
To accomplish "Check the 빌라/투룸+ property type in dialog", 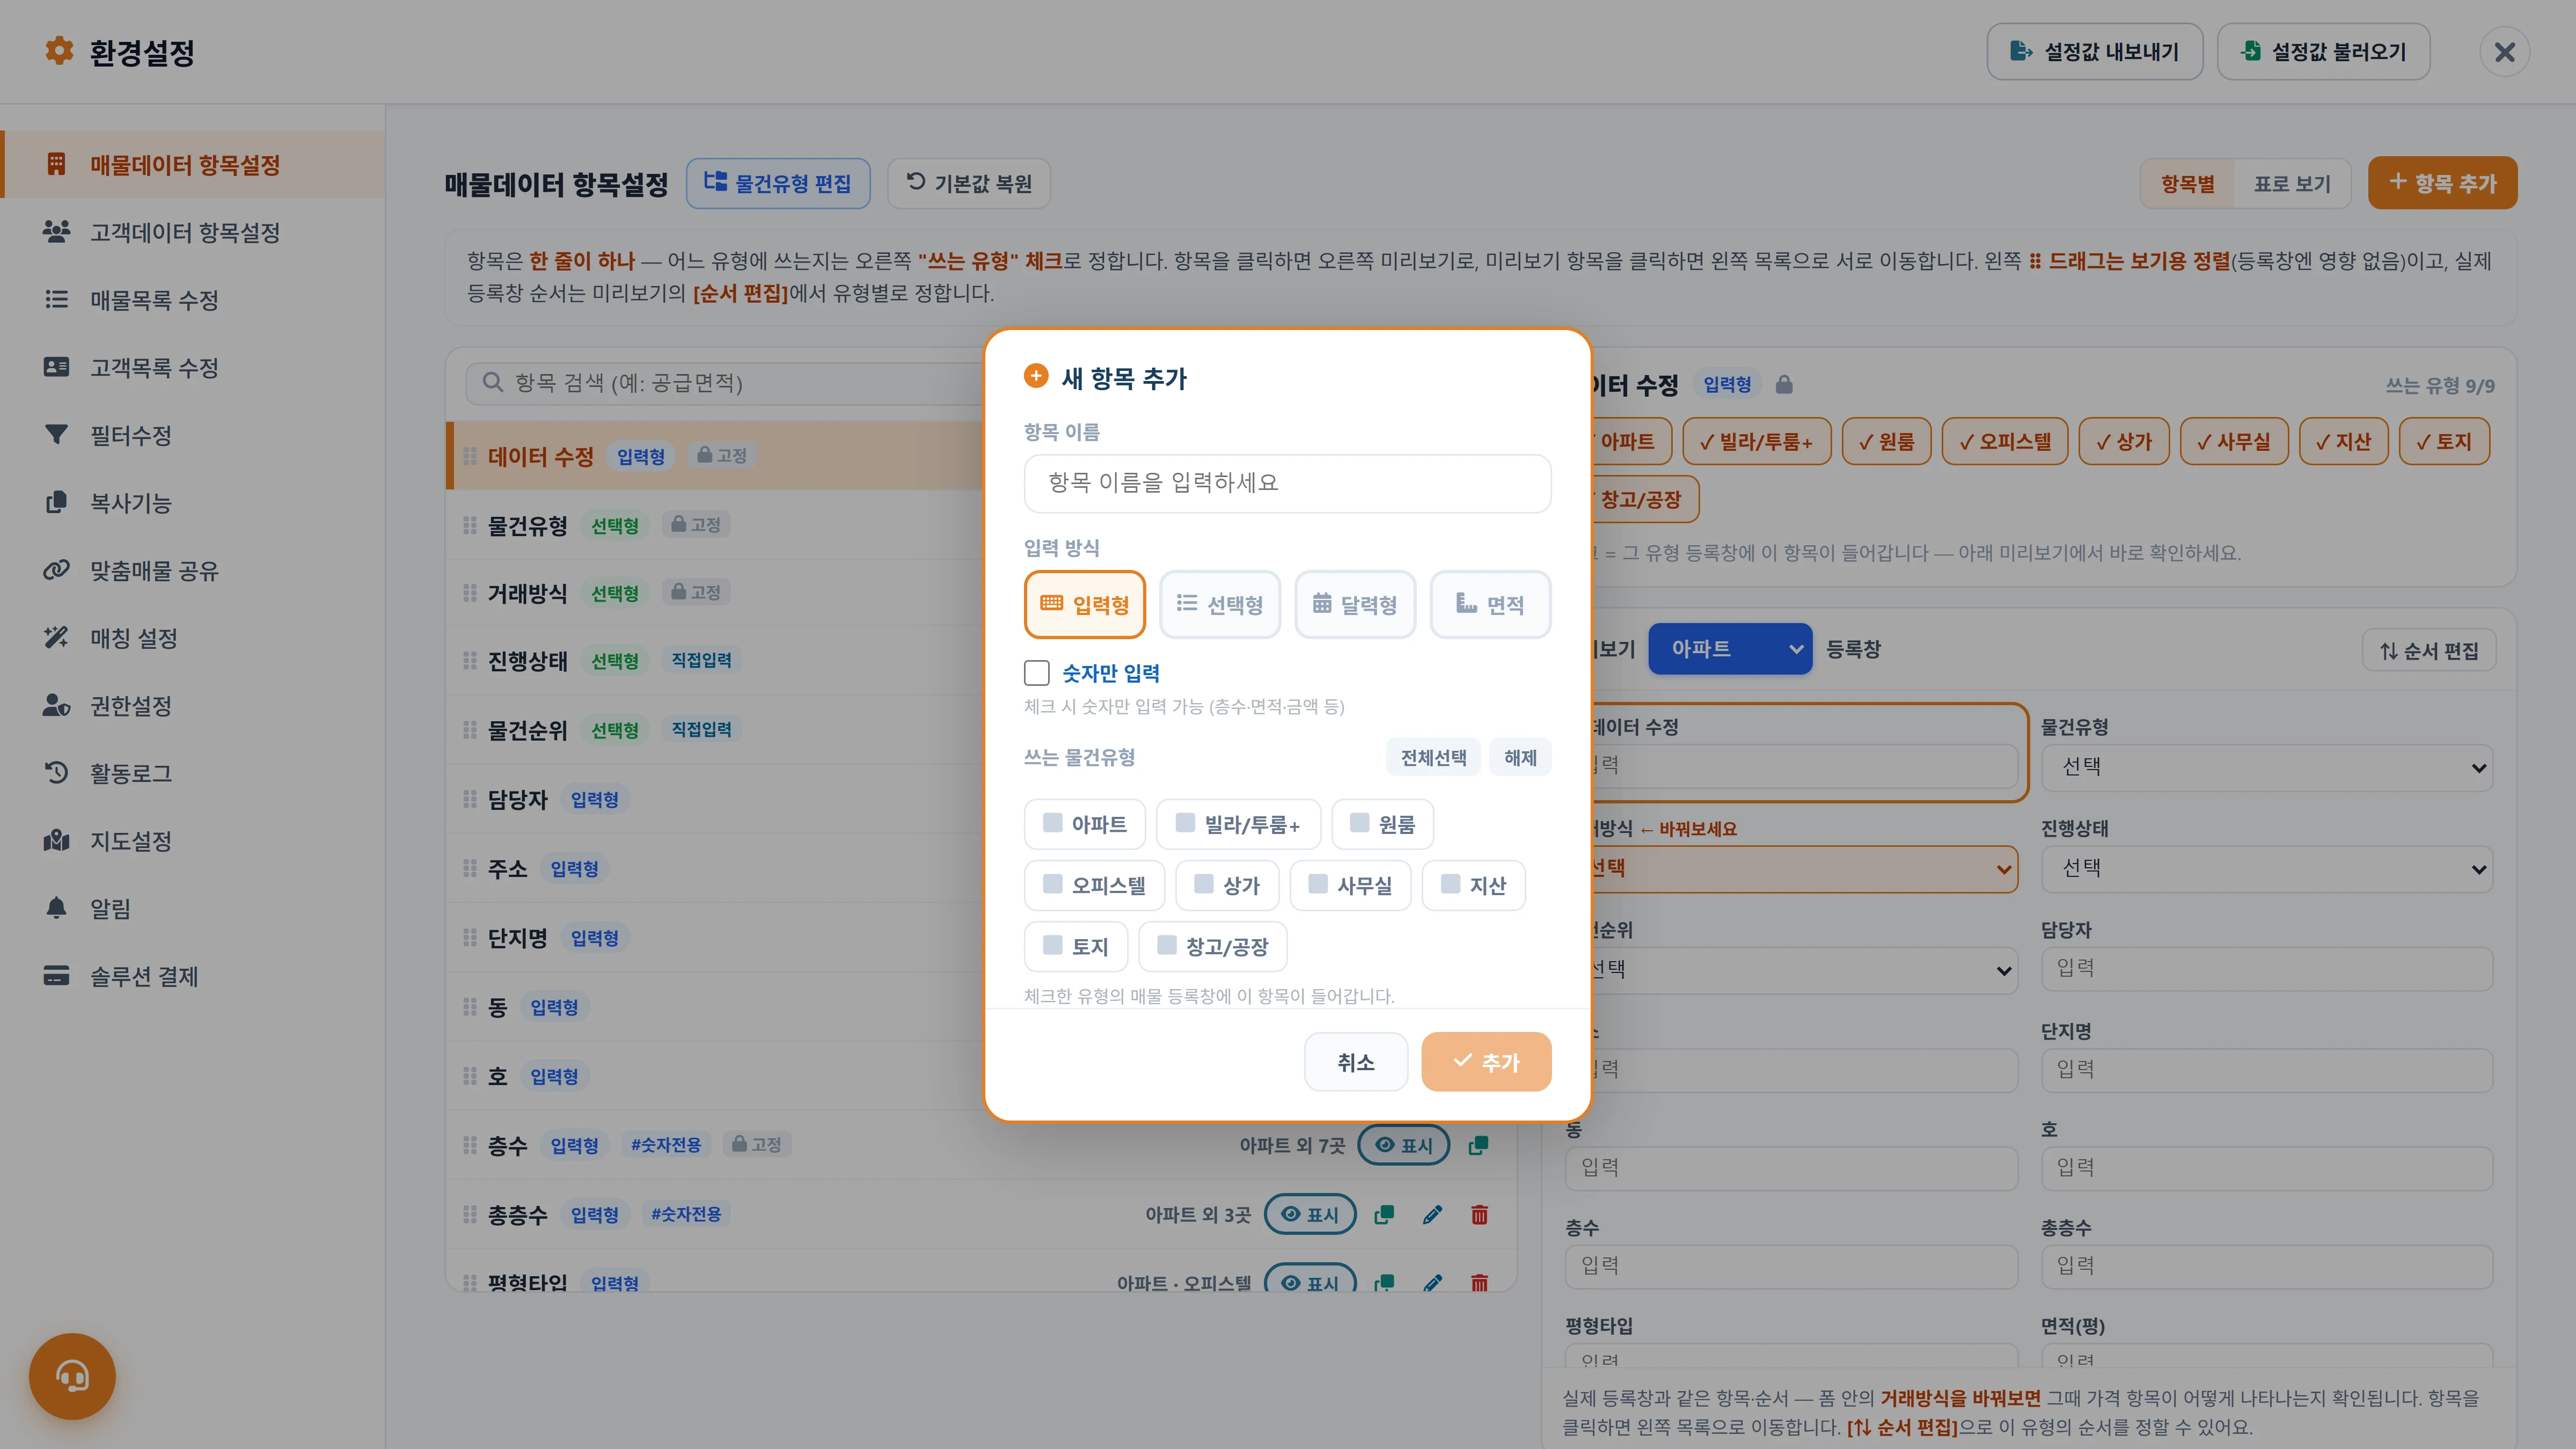I will pos(1238,824).
